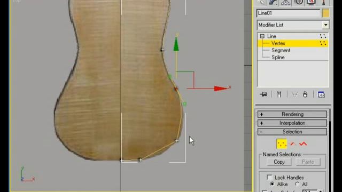Viewport: 342px width, 192px height.
Task: Open the Create command panel tab
Action: pos(261,2)
